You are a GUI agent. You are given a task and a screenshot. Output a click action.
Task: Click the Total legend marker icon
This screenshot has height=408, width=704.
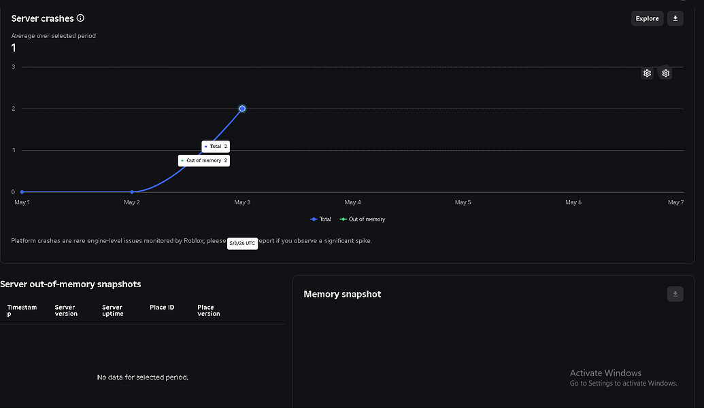pyautogui.click(x=314, y=219)
